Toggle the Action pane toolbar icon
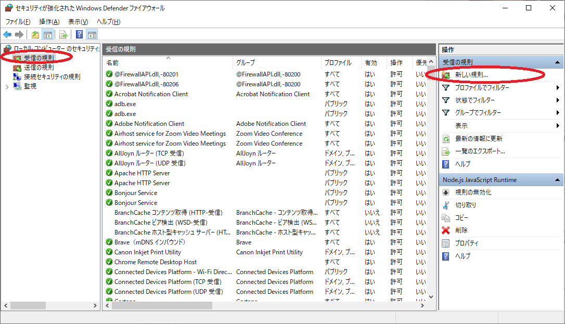565x324 pixels. pyautogui.click(x=92, y=35)
